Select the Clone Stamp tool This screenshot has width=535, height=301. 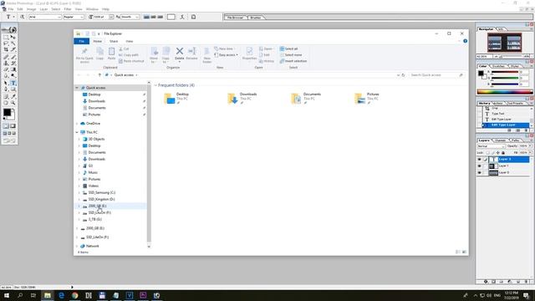click(6, 64)
